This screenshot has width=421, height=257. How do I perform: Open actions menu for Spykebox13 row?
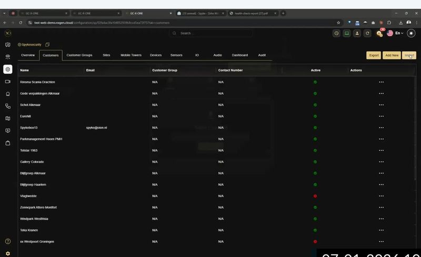click(381, 128)
